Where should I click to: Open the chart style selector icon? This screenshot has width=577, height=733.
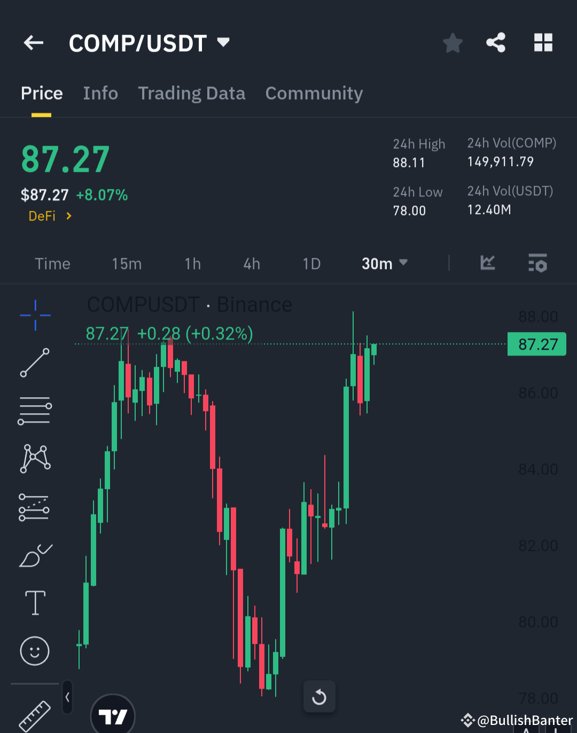[487, 263]
